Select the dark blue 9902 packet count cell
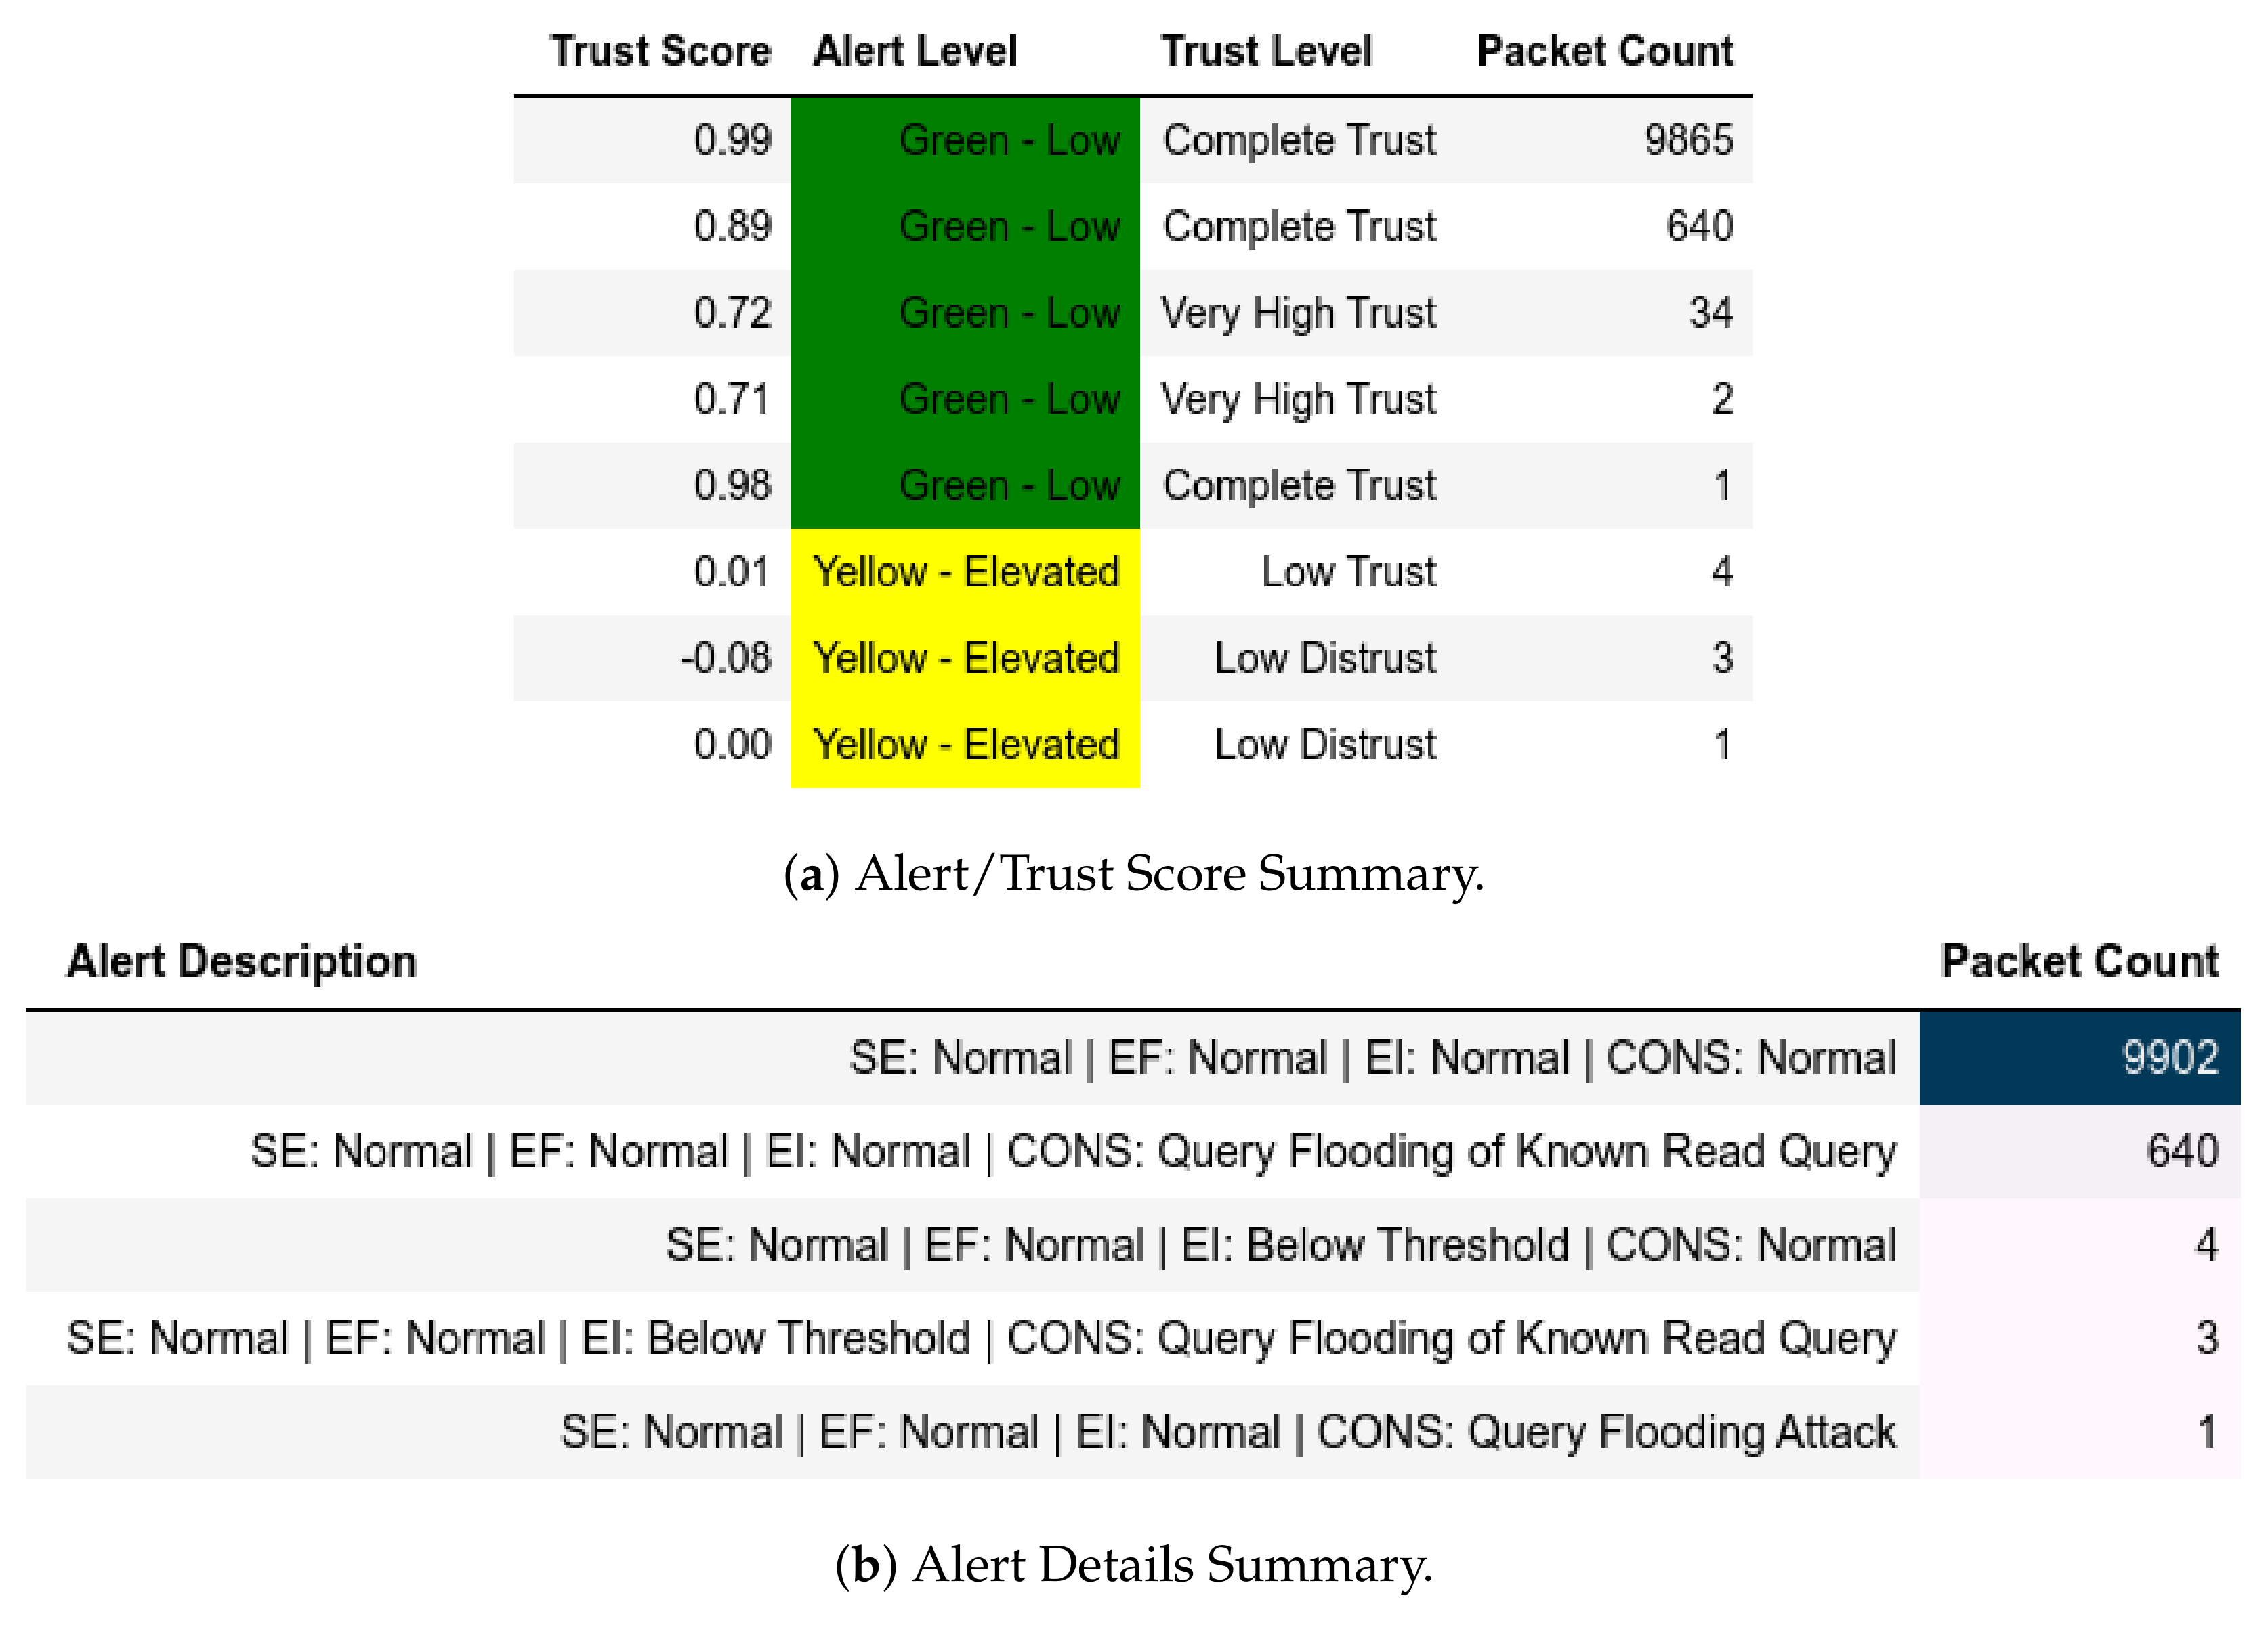 [2078, 1058]
